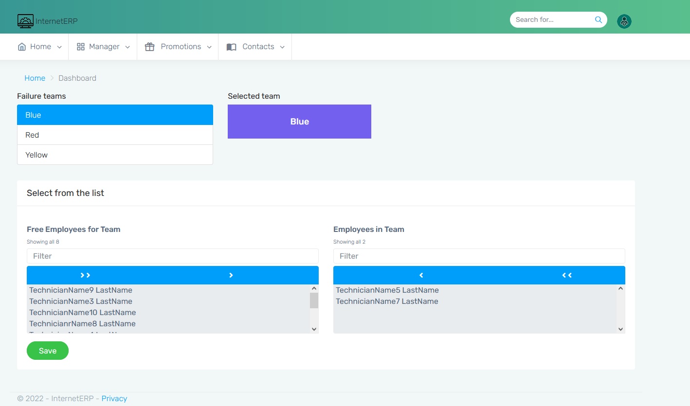The width and height of the screenshot is (690, 406).
Task: Select TechnicianrName8 LastName
Action: coord(168,324)
